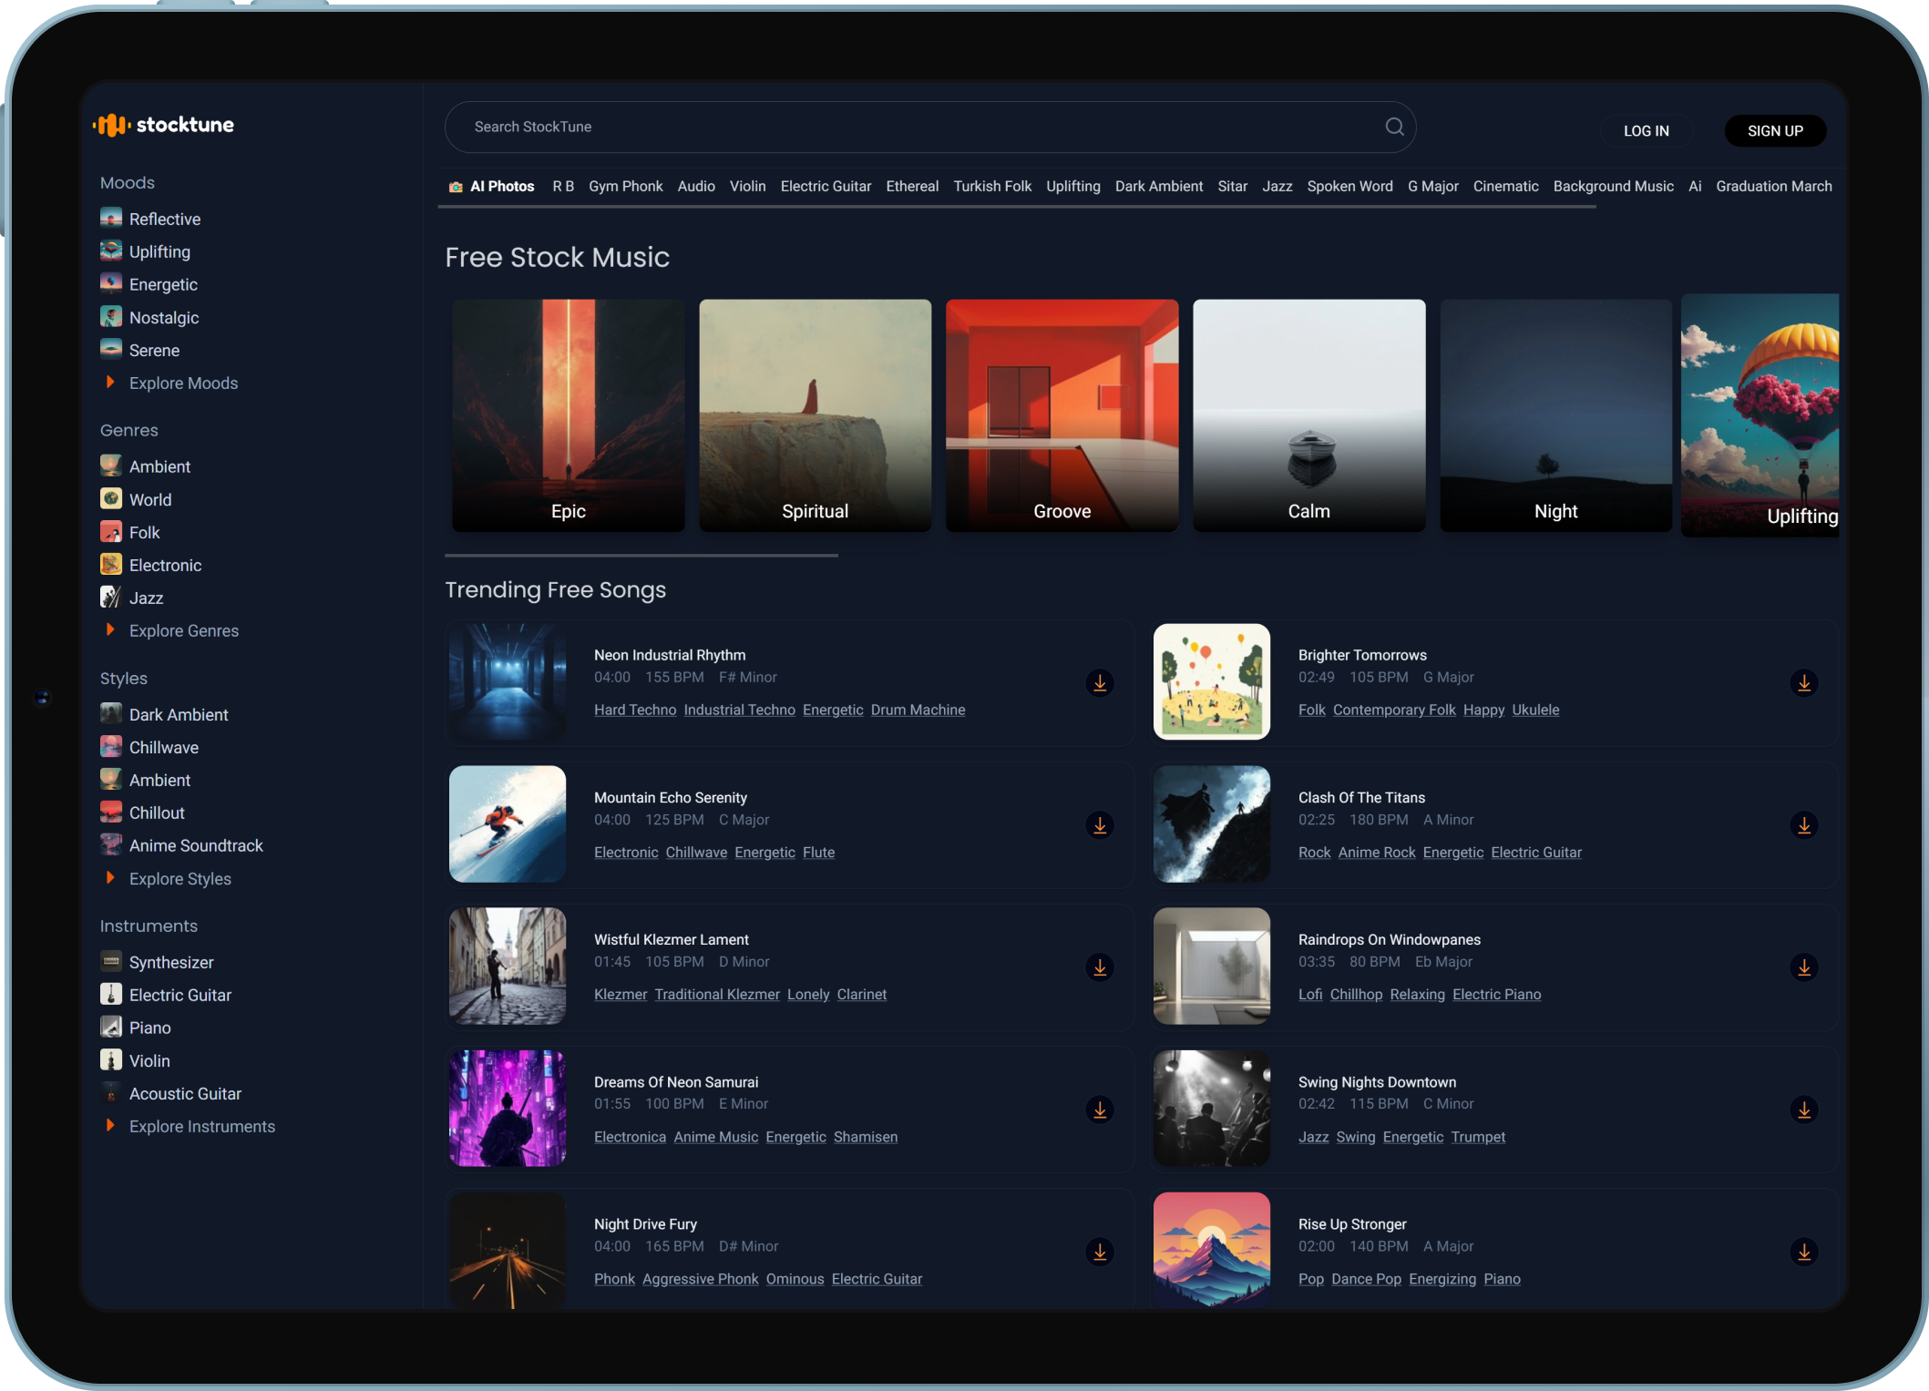Viewport: 1929px width, 1391px height.
Task: Click the Jazz genre icon in sidebar
Action: point(111,597)
